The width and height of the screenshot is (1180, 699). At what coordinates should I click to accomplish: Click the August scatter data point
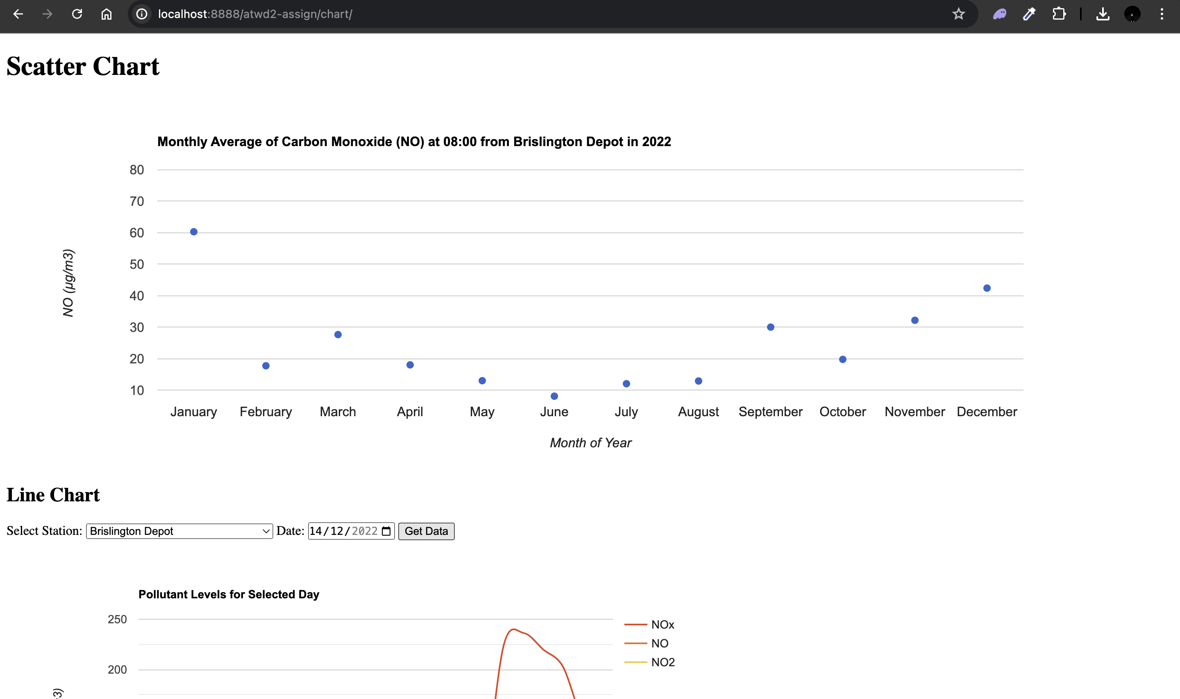click(x=699, y=381)
